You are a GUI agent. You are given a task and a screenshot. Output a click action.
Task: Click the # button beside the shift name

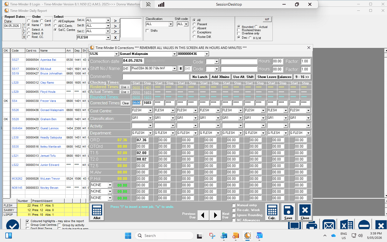pos(181,69)
